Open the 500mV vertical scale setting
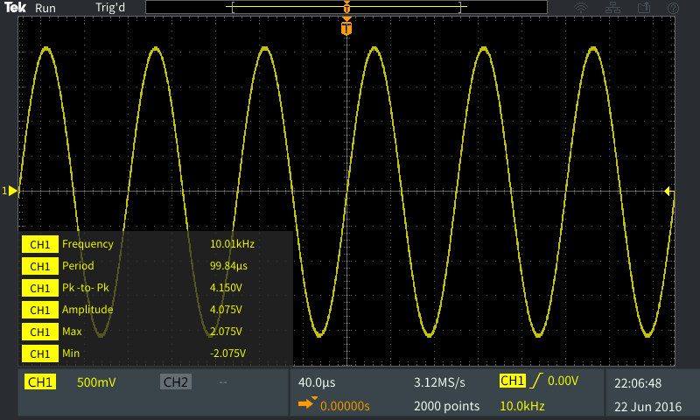 click(x=96, y=382)
